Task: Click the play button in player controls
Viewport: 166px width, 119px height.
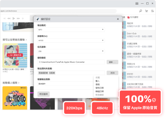Action: point(14,18)
